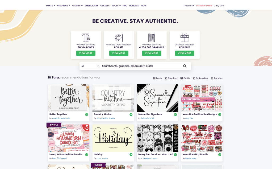Click the crafts paint palette icon
The height and width of the screenshot is (169, 272).
(x=119, y=38)
